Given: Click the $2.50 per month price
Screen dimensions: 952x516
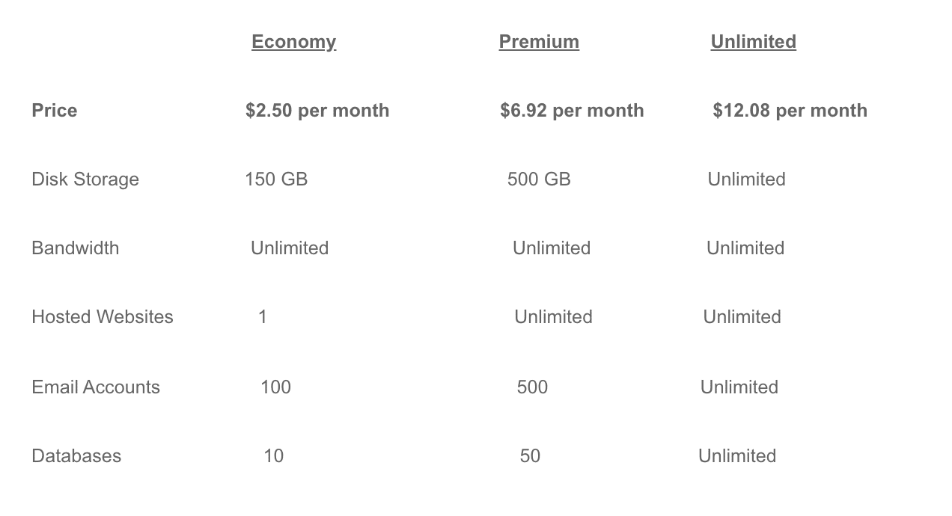Looking at the screenshot, I should coord(317,111).
